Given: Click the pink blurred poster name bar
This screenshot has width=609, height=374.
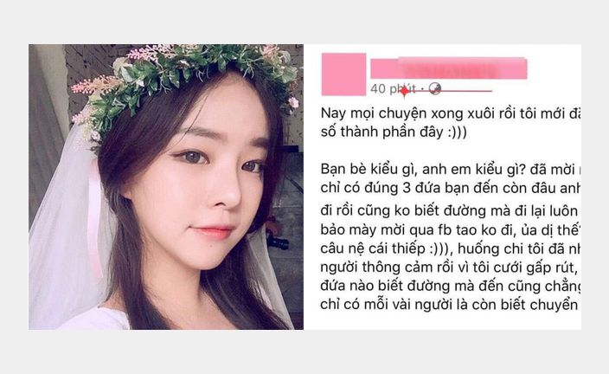Looking at the screenshot, I should (449, 68).
